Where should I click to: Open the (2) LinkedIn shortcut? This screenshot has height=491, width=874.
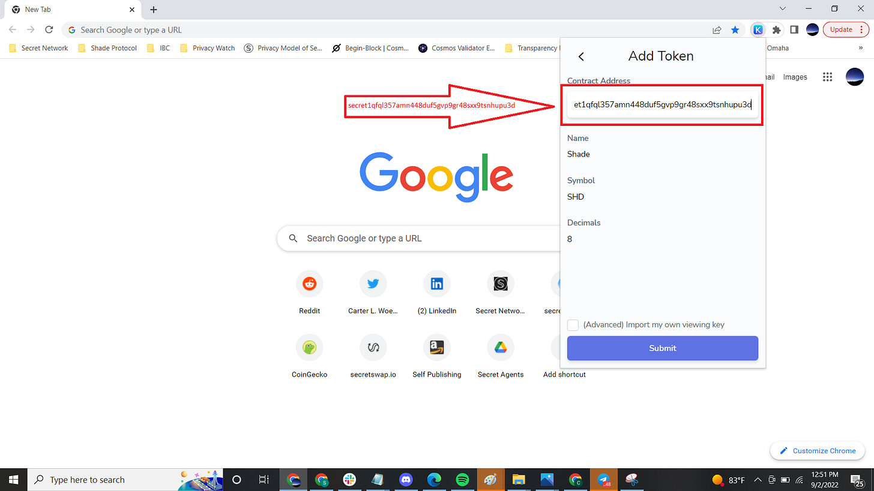[436, 293]
